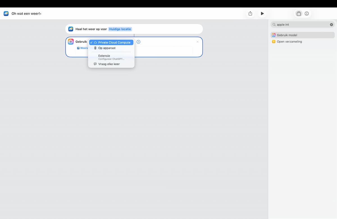Change the 'Huidige locatie' parameter
Viewport: 337px width, 219px height.
(120, 29)
